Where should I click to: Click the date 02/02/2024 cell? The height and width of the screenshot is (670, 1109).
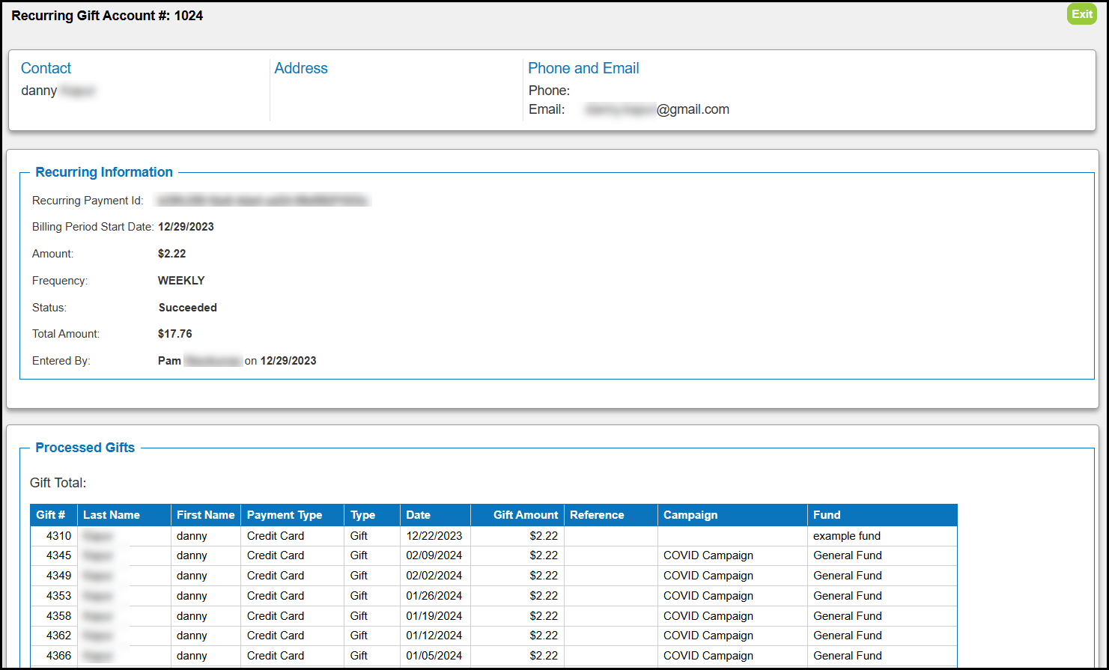pyautogui.click(x=434, y=576)
